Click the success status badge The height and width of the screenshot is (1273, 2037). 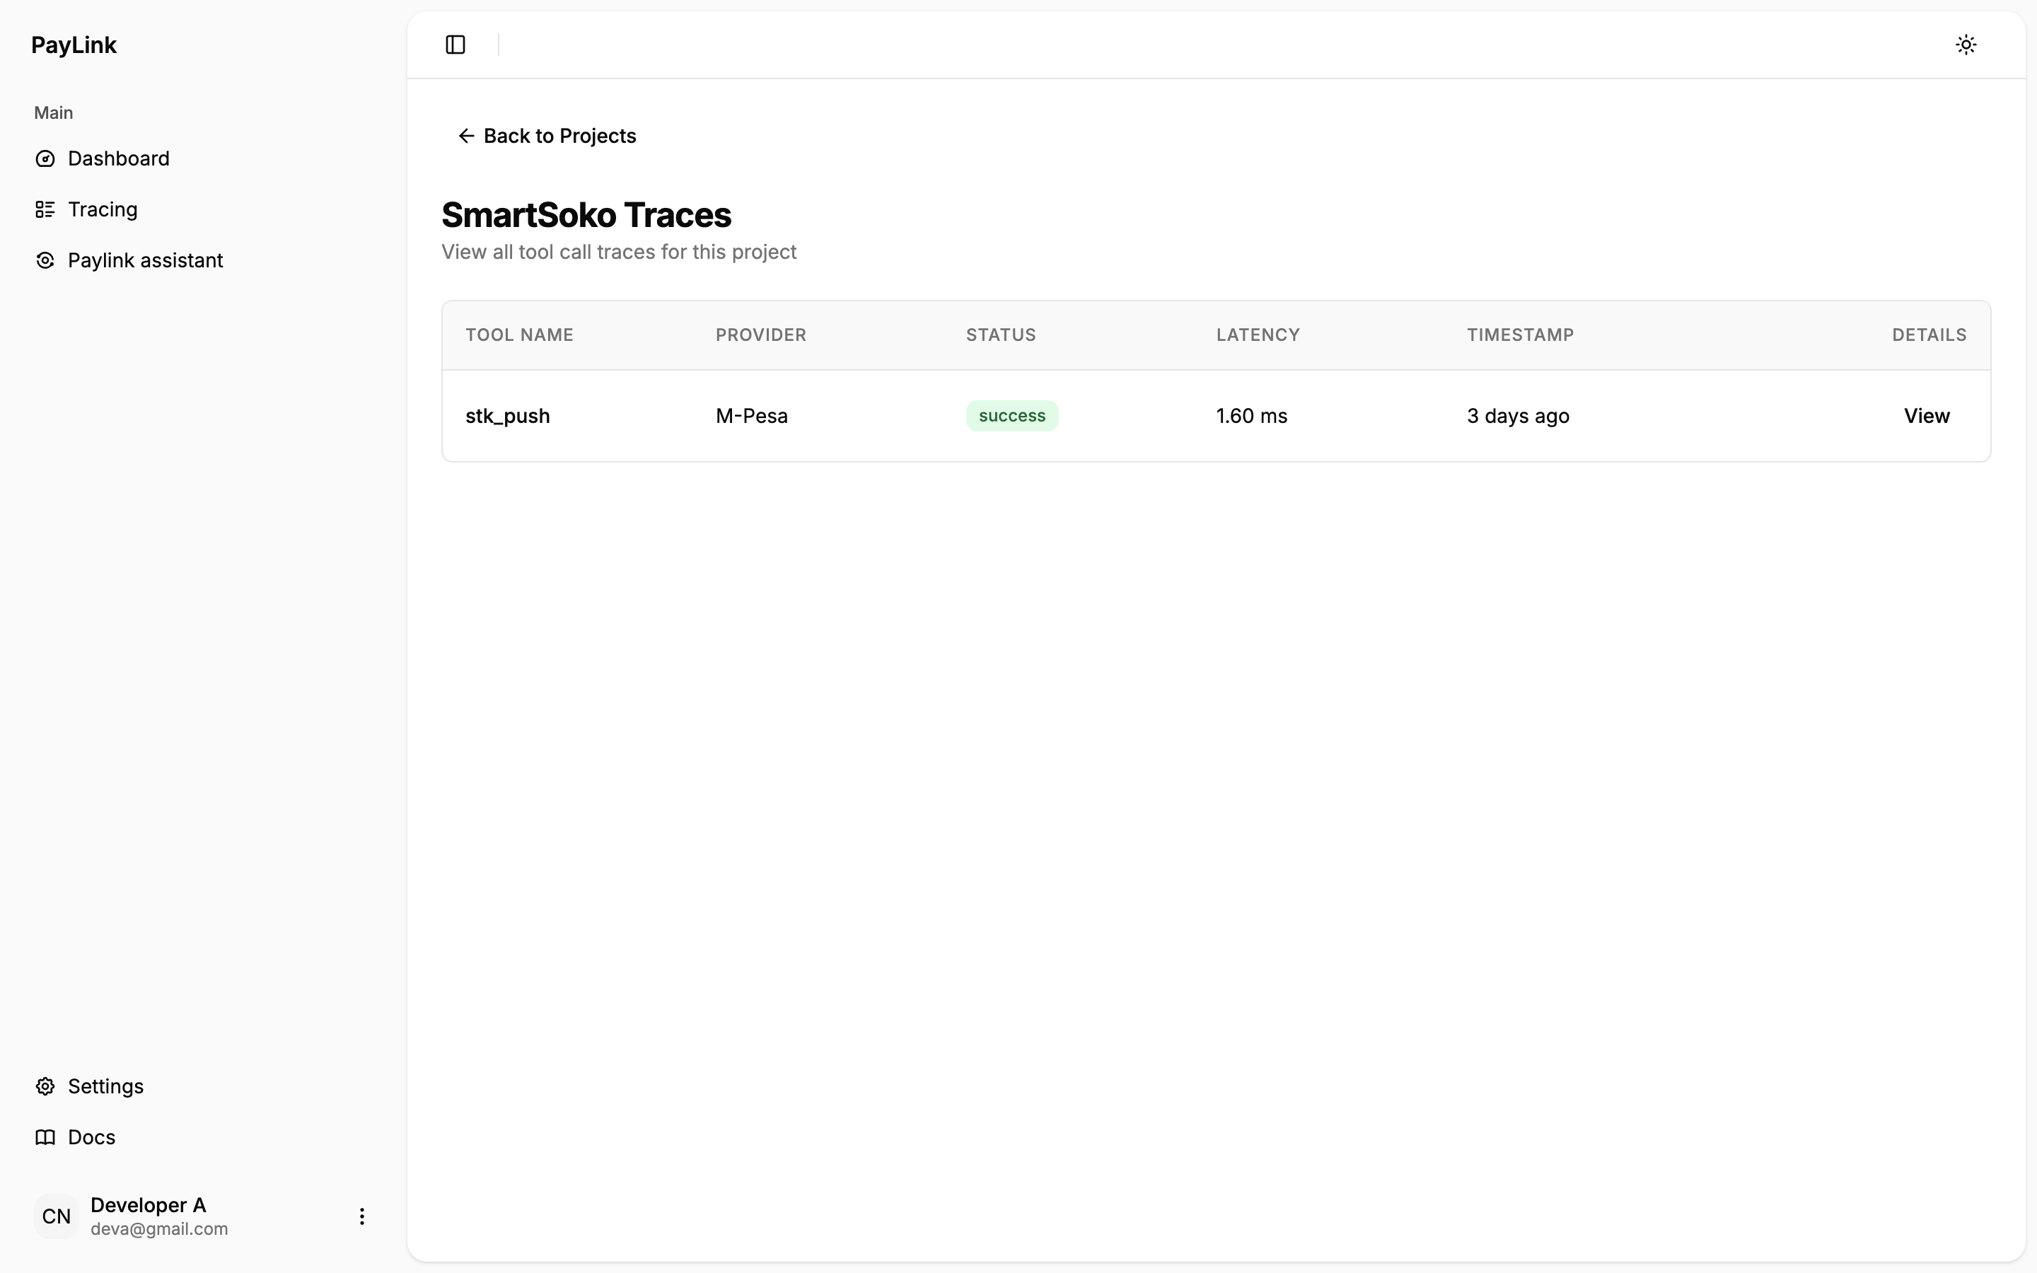(1011, 416)
